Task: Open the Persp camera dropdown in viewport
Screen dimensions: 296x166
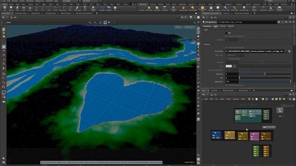Action: click(178, 27)
